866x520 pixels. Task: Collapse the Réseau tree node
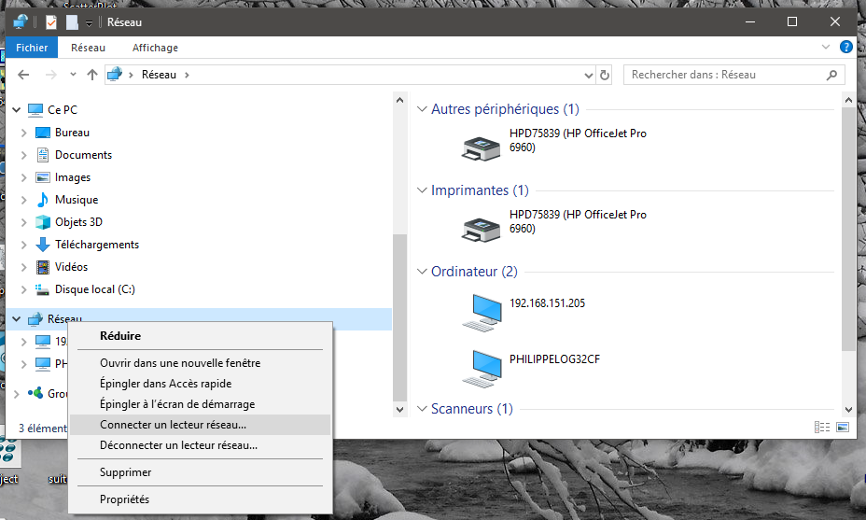click(17, 319)
